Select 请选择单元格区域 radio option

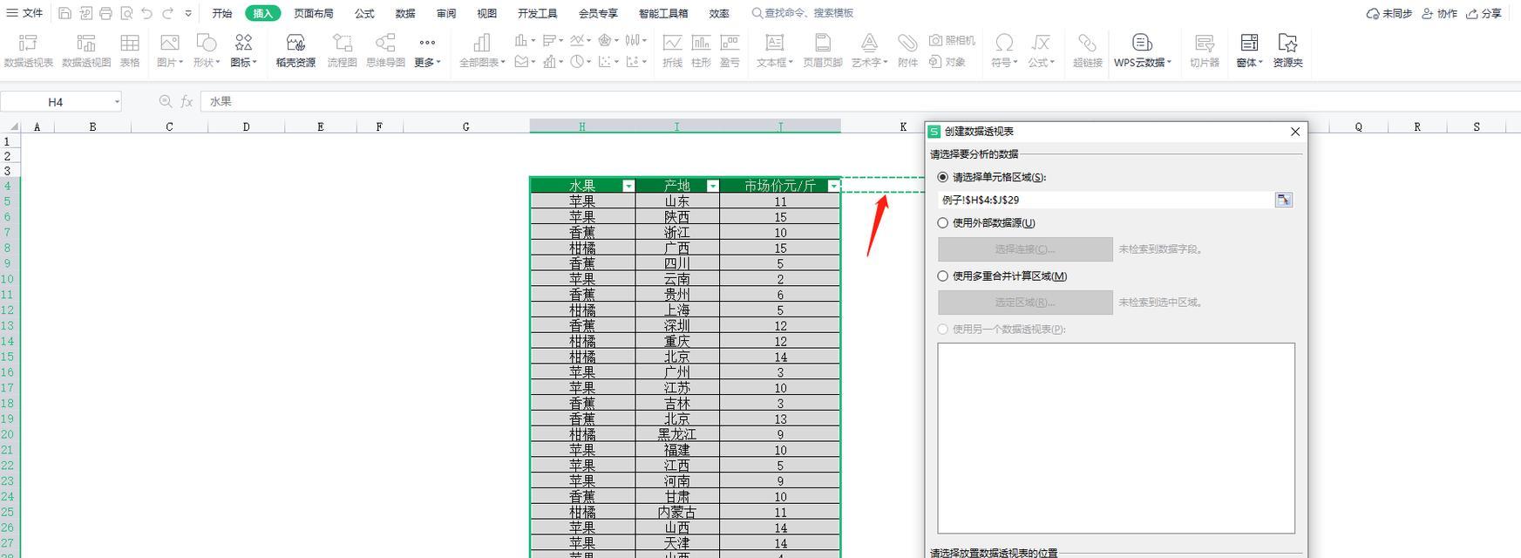point(942,177)
